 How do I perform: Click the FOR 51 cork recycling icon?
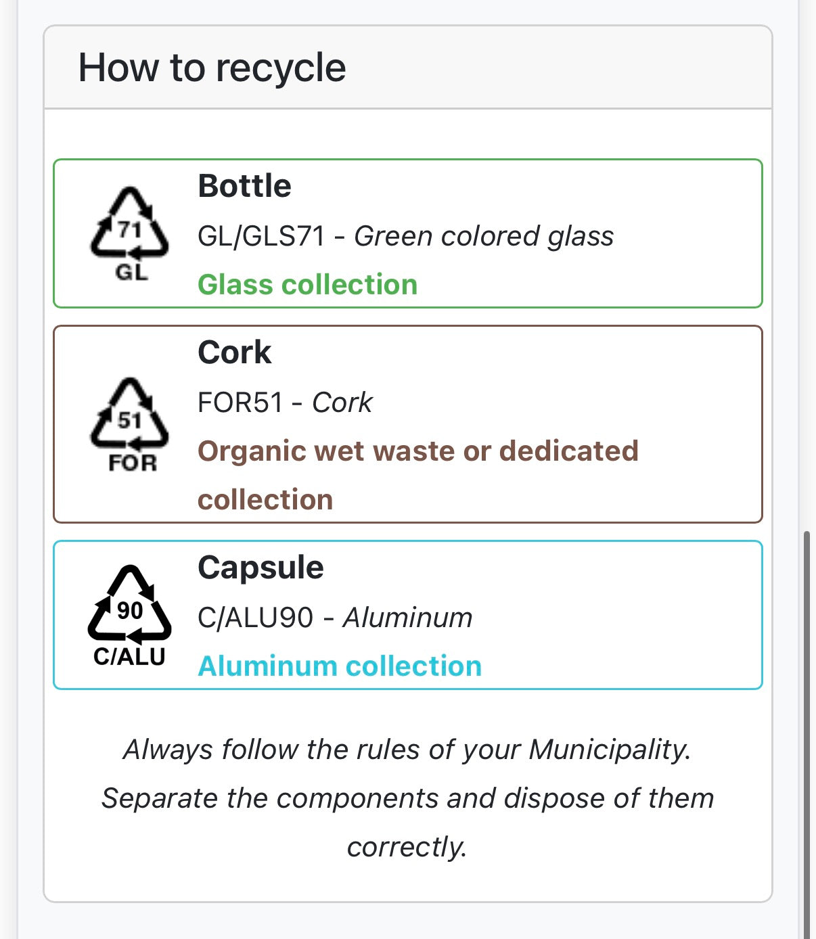(129, 424)
